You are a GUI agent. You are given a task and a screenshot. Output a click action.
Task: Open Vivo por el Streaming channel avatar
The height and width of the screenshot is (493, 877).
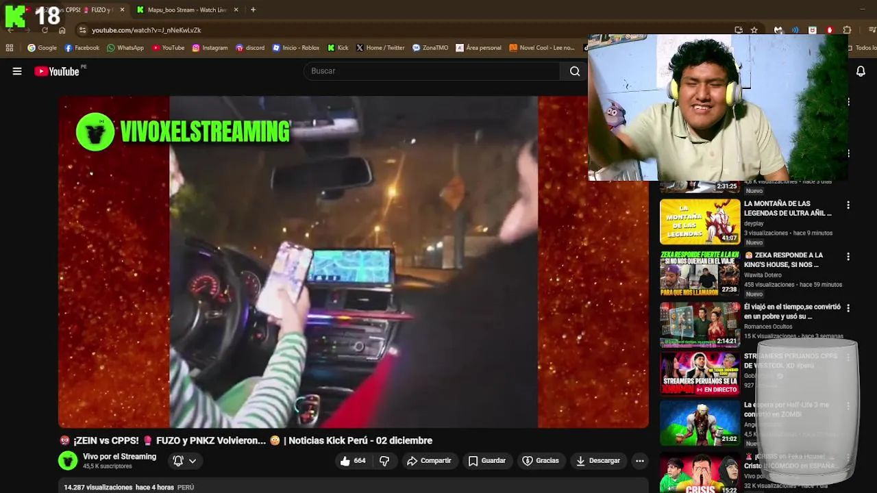click(68, 461)
